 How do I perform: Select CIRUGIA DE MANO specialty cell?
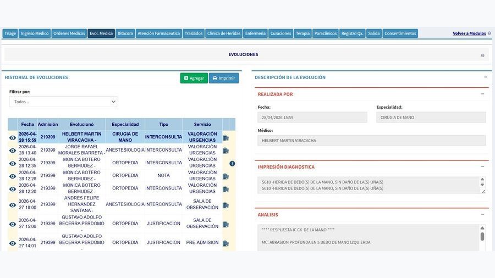125,137
